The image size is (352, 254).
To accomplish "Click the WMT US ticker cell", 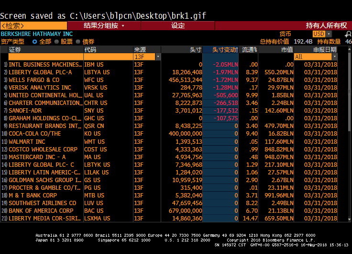I will (94, 142).
